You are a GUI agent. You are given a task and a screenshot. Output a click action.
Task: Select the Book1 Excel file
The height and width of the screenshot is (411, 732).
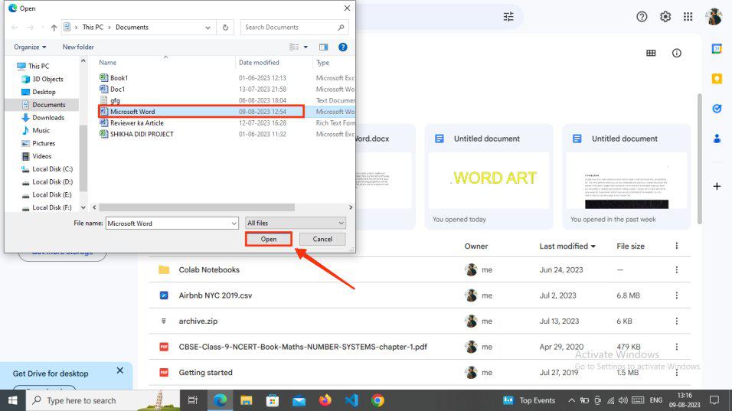119,78
